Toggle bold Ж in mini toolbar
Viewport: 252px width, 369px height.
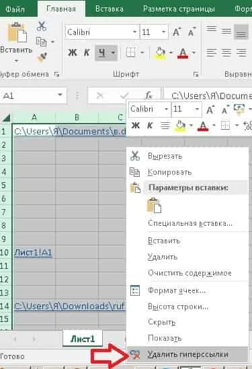tap(135, 125)
